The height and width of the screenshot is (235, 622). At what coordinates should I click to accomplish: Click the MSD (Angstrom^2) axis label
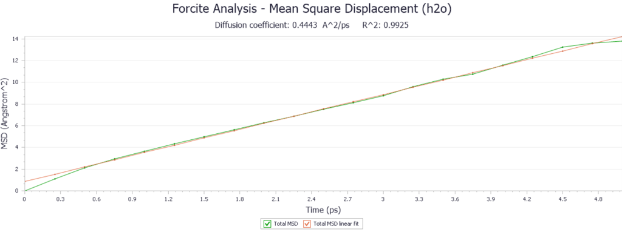pos(5,114)
